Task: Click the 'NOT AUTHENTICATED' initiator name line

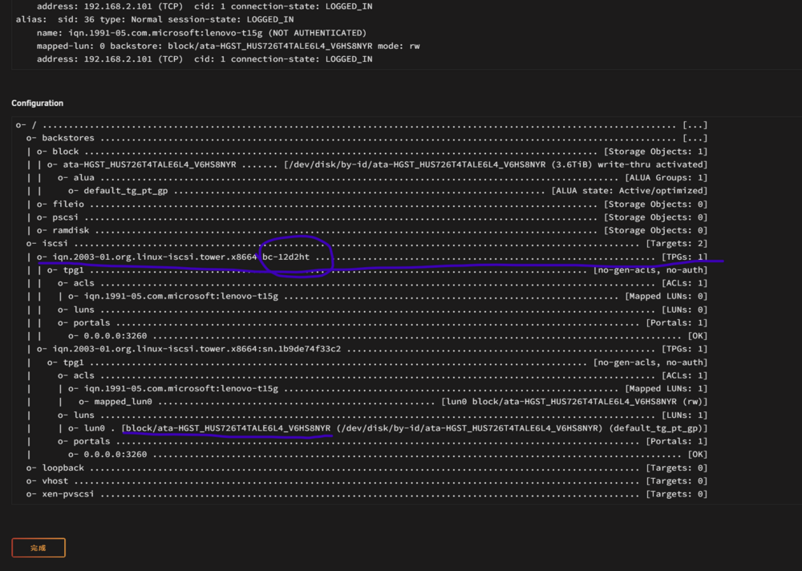Action: (x=201, y=33)
